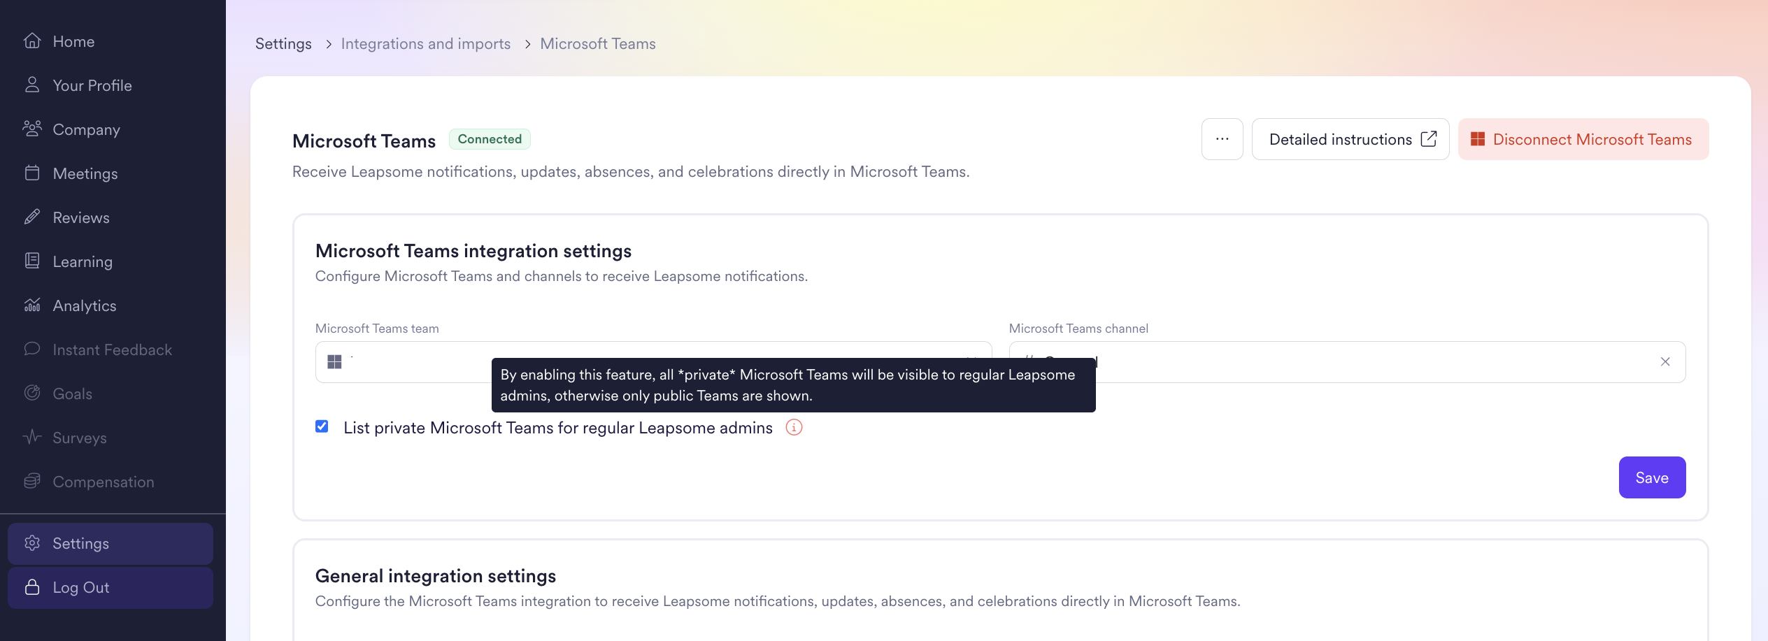Screen dimensions: 1768x641
Task: Uncheck List private Microsoft Teams checkbox
Action: coord(322,427)
